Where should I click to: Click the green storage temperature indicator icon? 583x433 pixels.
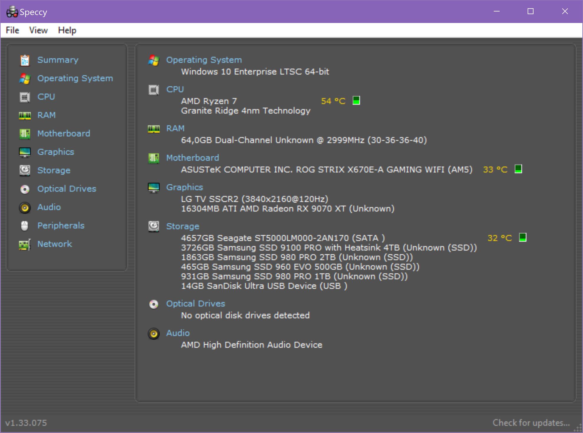pyautogui.click(x=523, y=237)
